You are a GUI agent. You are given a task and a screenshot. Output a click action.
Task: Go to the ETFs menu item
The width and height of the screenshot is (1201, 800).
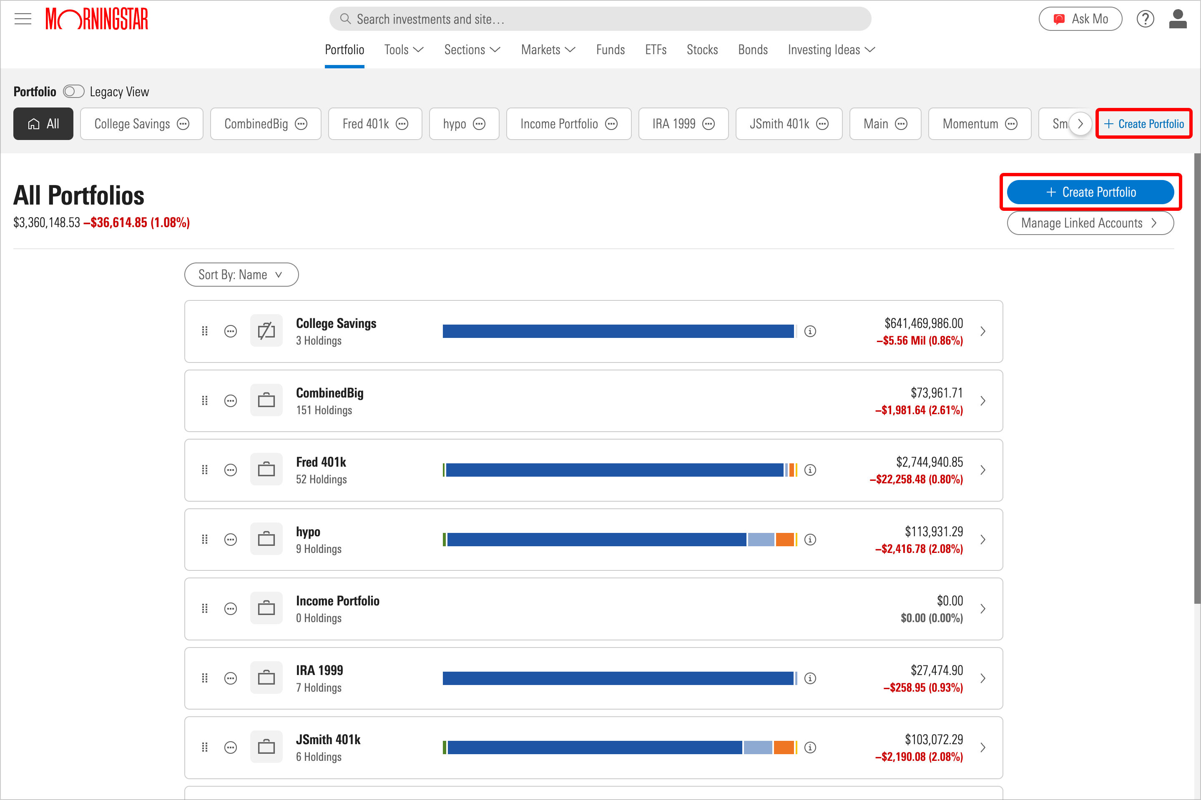pos(656,50)
